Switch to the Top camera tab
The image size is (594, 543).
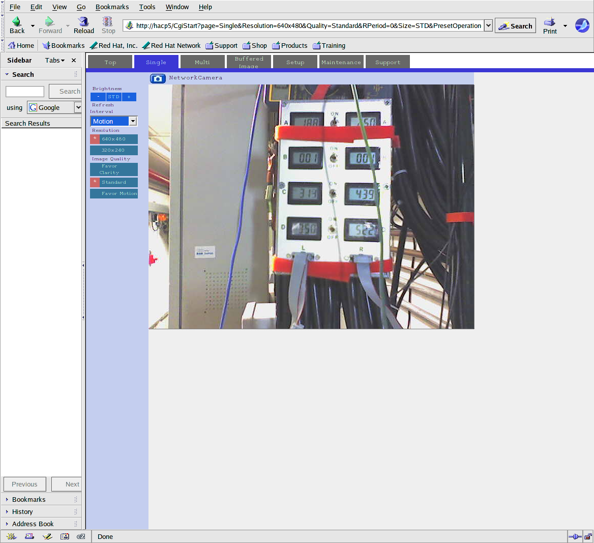tap(110, 62)
